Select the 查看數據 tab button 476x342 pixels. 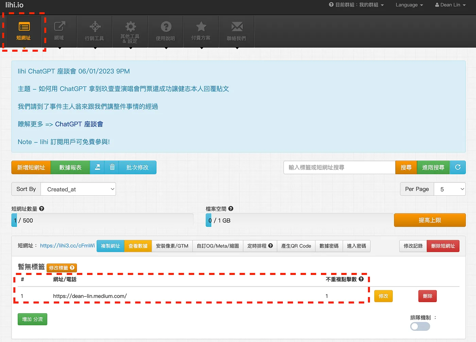pyautogui.click(x=138, y=246)
